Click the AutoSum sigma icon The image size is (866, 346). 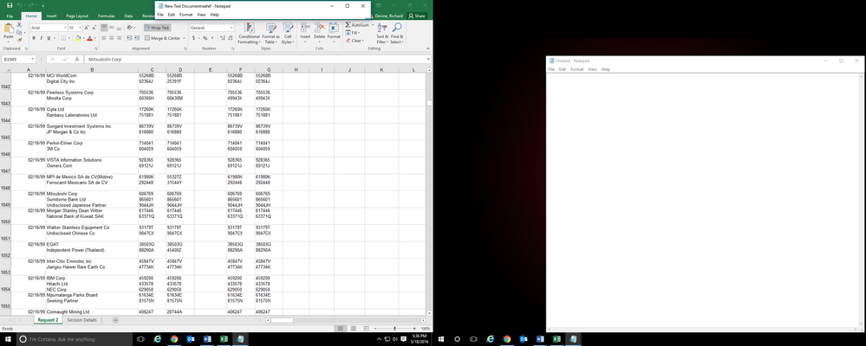pos(348,25)
